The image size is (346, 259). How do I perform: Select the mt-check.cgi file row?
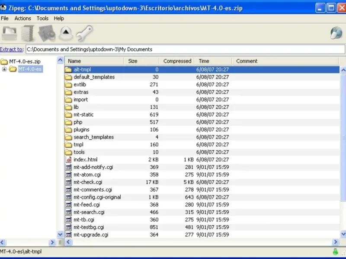click(87, 182)
